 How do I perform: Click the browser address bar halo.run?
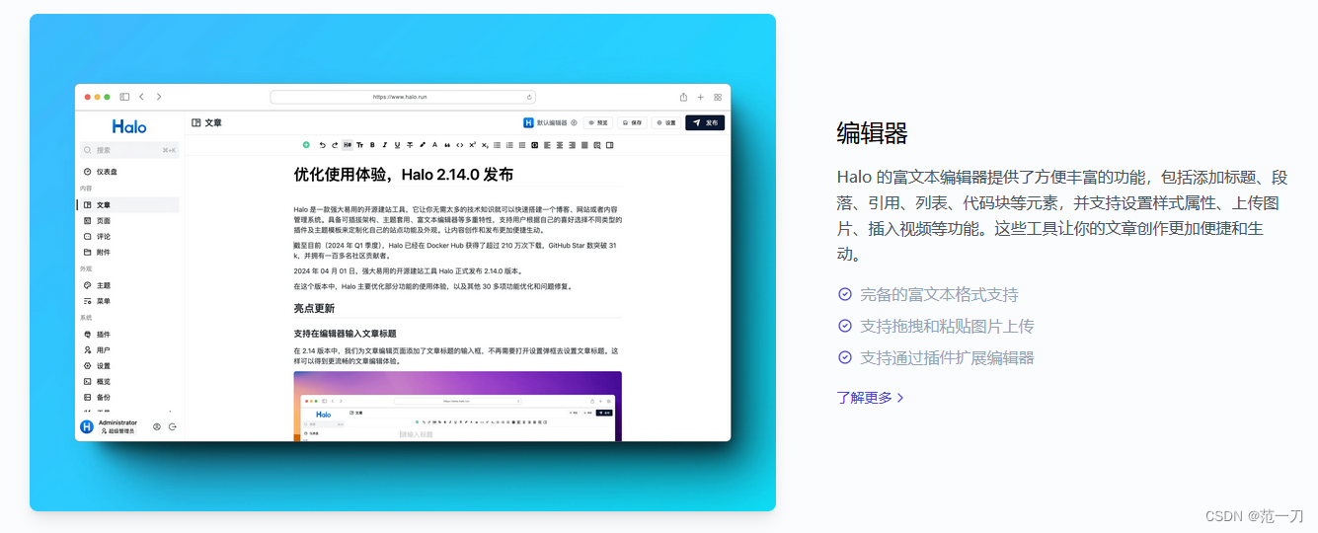(x=403, y=97)
